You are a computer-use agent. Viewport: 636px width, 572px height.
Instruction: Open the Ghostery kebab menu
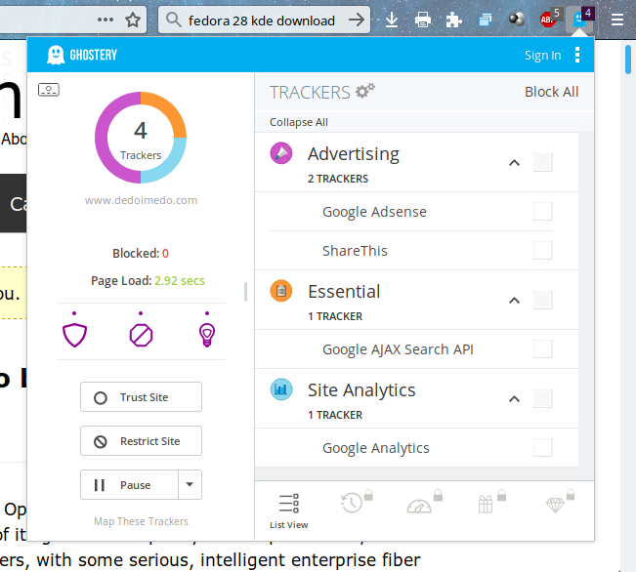577,55
